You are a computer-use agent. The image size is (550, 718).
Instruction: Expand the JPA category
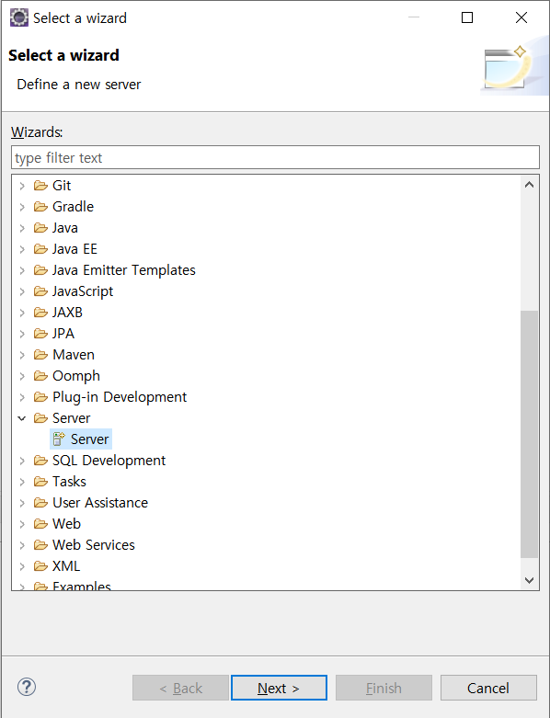point(22,334)
